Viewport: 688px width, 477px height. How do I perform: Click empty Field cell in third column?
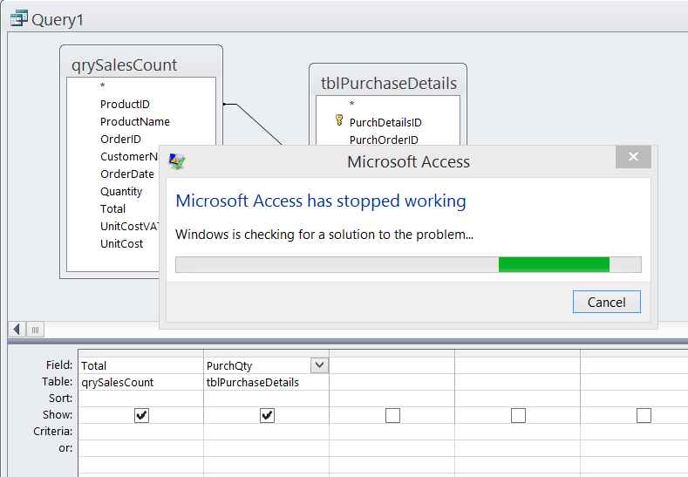(x=392, y=365)
